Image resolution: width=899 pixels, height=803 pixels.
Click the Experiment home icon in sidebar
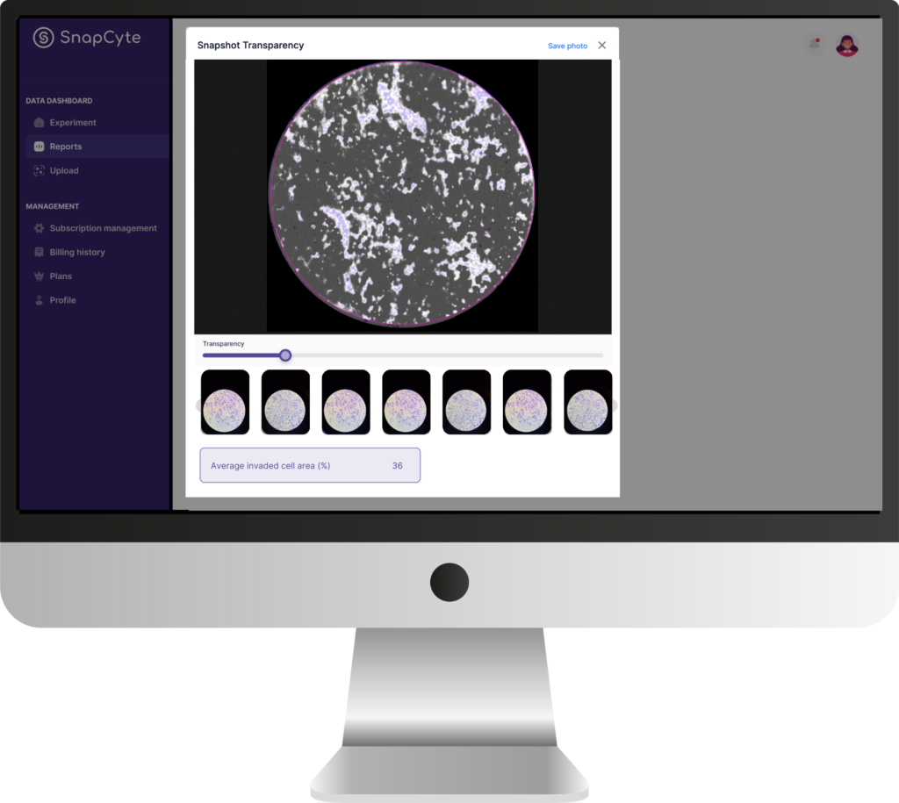click(39, 123)
